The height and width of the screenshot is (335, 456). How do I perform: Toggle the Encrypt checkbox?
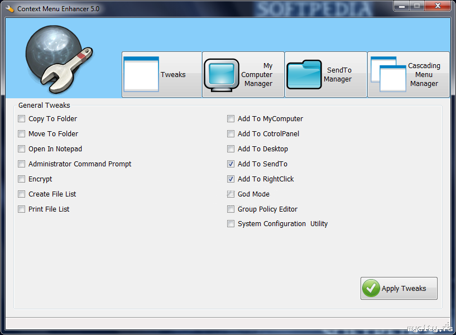(x=22, y=179)
